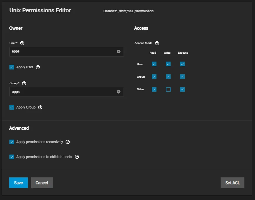Uncheck Apply permissions to child datasets
The height and width of the screenshot is (200, 255).
[12, 157]
